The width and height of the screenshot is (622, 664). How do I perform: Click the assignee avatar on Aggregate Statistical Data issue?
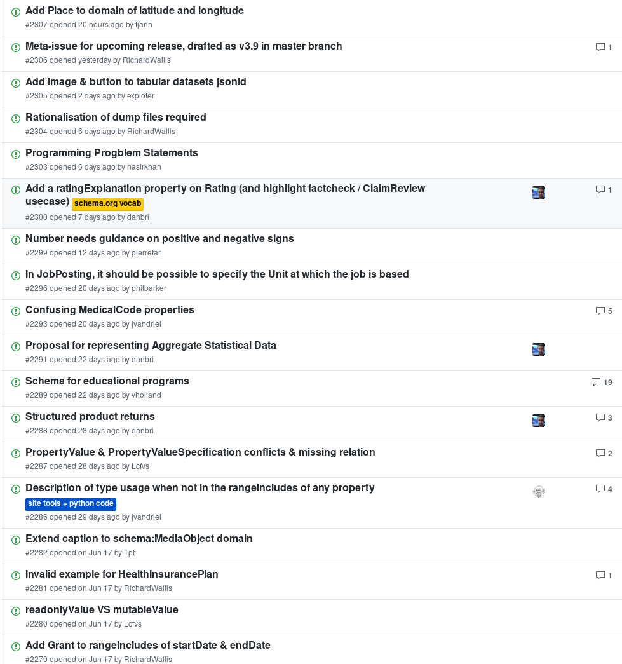(x=539, y=349)
